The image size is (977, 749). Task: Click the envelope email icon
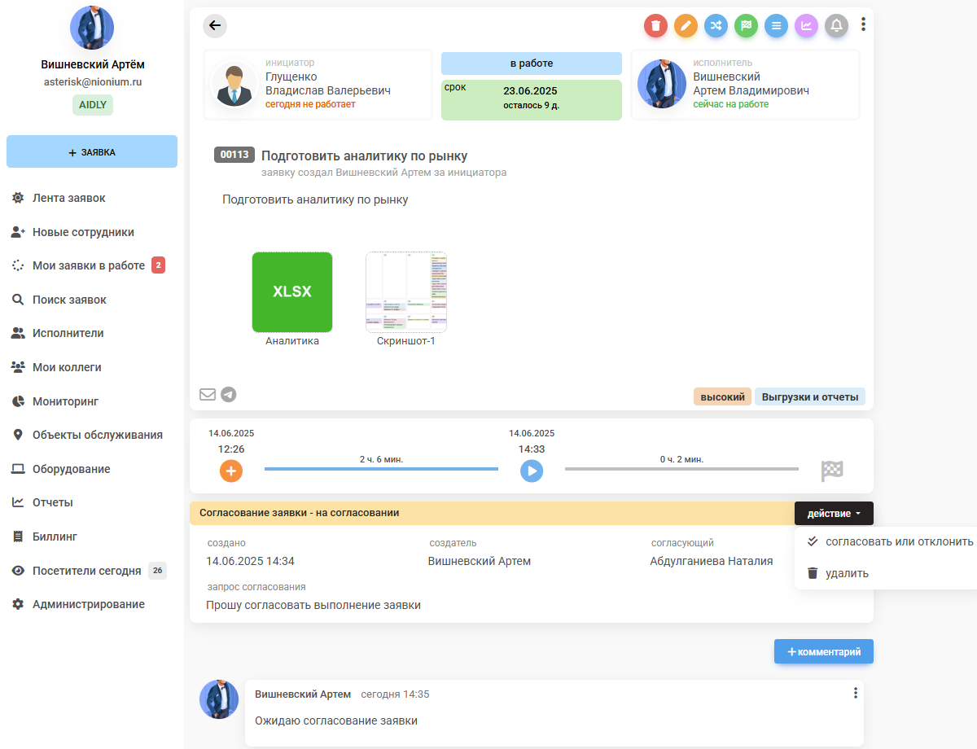click(208, 394)
